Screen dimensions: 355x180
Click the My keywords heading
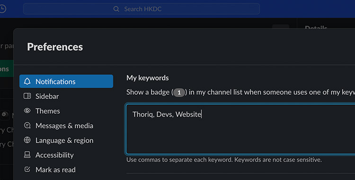tap(148, 78)
